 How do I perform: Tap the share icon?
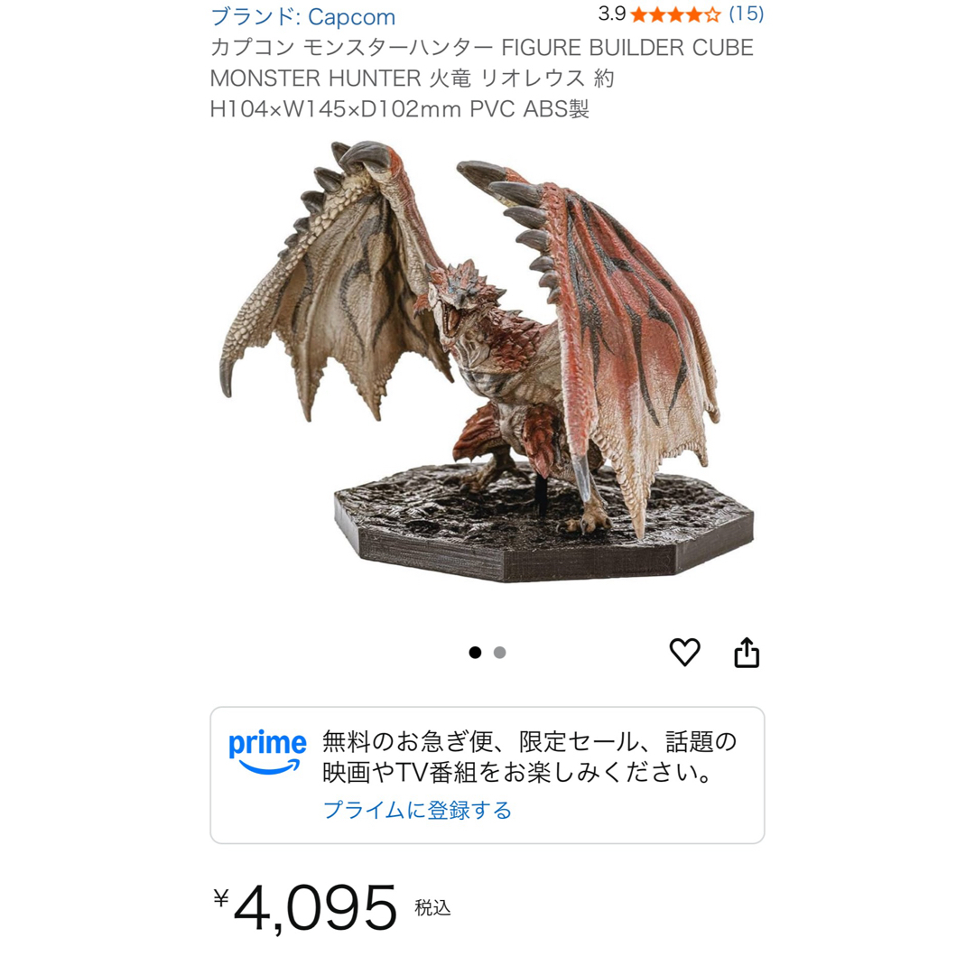tap(747, 653)
